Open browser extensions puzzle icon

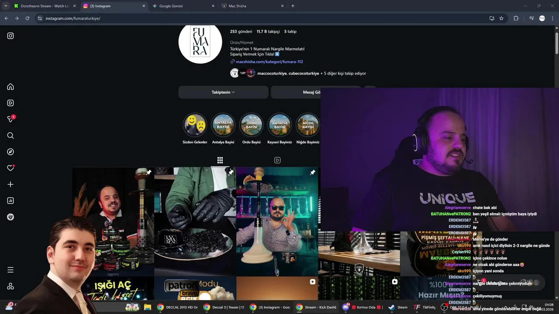coord(516,18)
